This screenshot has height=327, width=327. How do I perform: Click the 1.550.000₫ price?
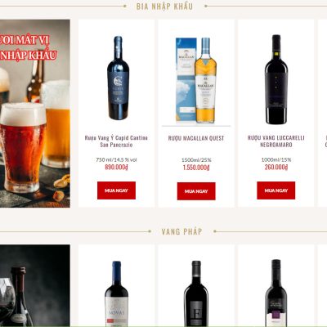[x=196, y=168]
